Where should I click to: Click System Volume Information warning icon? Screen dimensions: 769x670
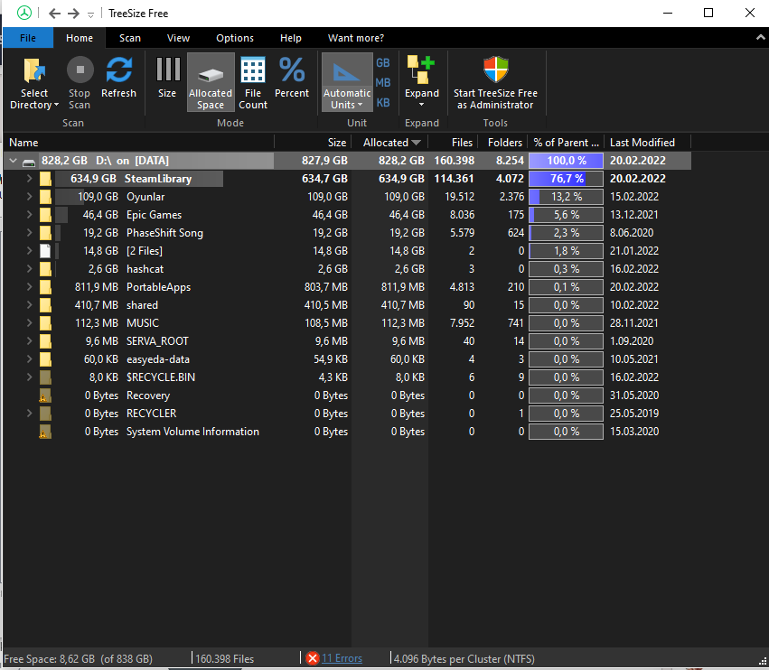coord(45,432)
